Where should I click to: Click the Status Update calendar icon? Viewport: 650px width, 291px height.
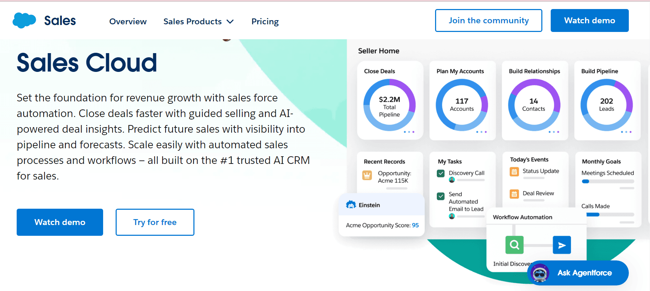point(514,172)
